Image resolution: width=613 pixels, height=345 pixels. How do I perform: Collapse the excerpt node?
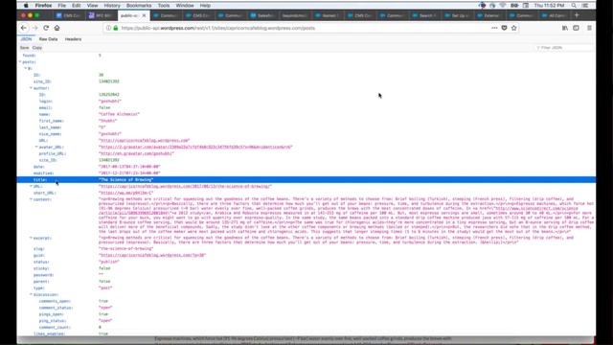pos(31,238)
